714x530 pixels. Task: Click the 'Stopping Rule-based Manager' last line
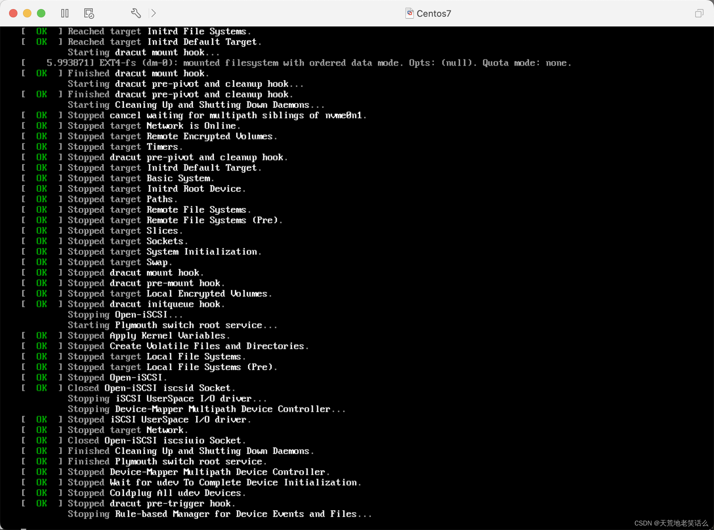point(220,514)
